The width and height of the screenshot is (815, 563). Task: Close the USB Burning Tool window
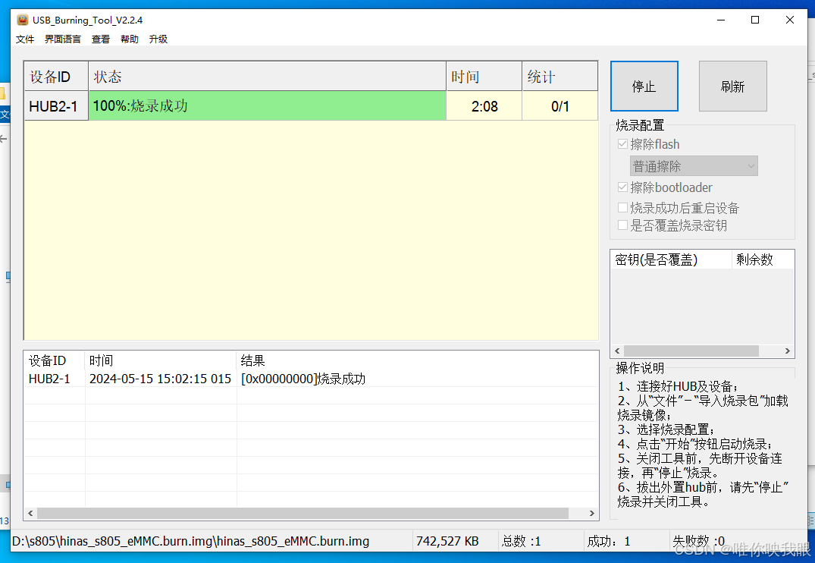tap(789, 20)
